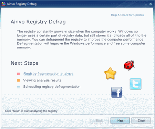Open Help & Check for Updates link

tap(128, 15)
